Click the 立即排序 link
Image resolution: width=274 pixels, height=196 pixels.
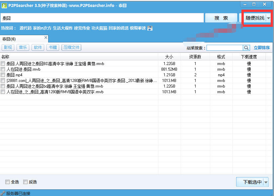pyautogui.click(x=262, y=48)
